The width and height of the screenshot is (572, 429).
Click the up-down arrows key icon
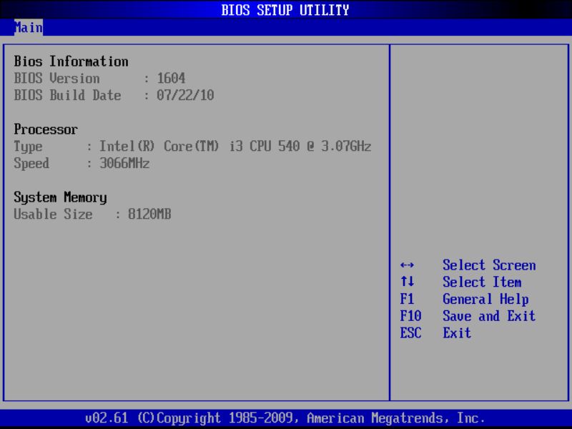click(x=407, y=282)
